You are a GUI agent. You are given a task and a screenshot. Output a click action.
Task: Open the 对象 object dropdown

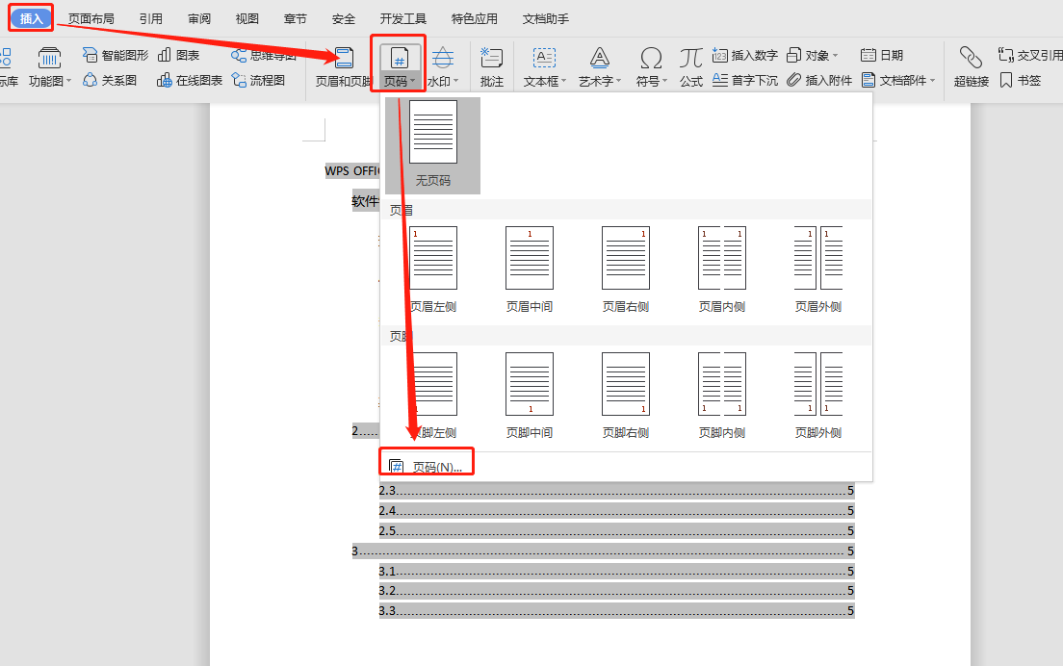pos(812,55)
